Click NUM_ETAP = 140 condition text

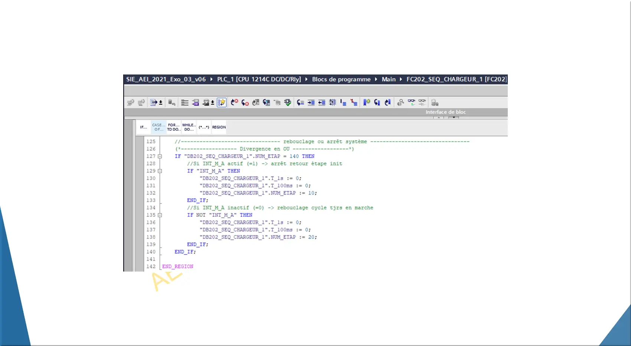277,156
